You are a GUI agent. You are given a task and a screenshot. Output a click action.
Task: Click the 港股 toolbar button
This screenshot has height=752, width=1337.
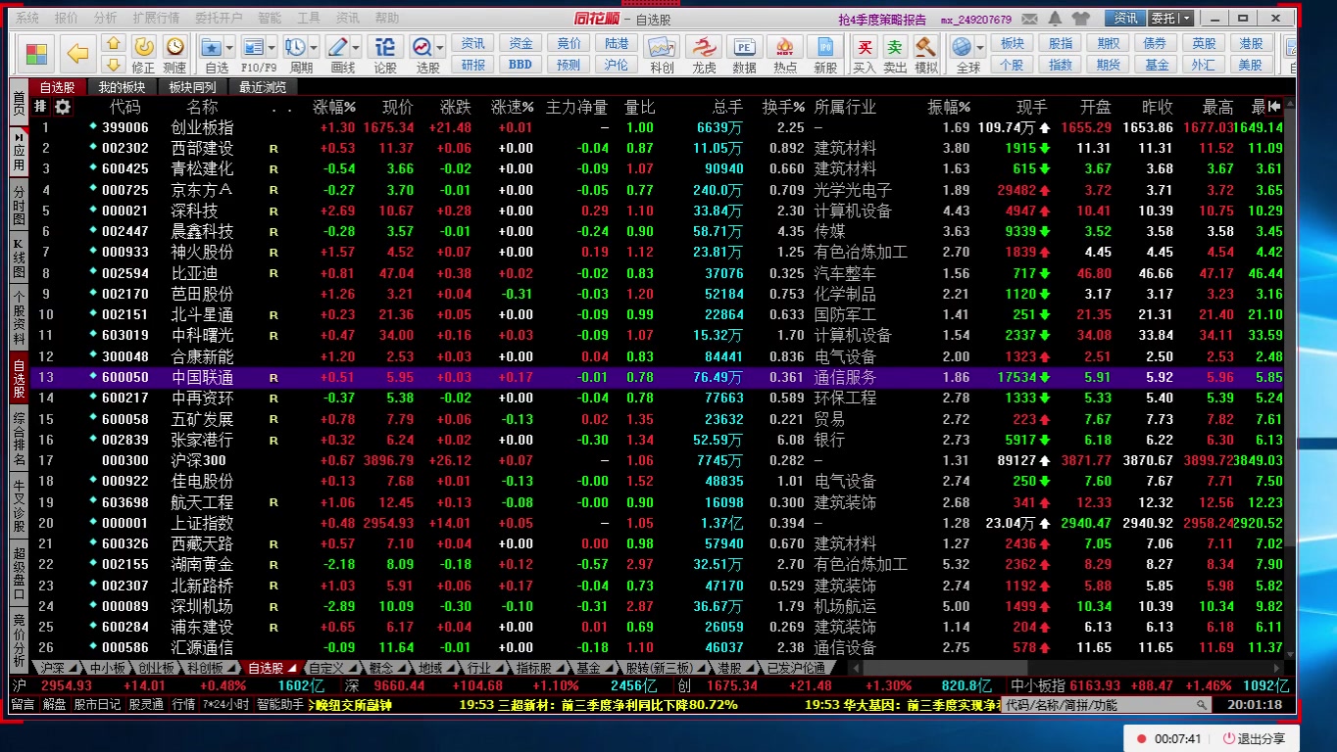coord(1251,43)
